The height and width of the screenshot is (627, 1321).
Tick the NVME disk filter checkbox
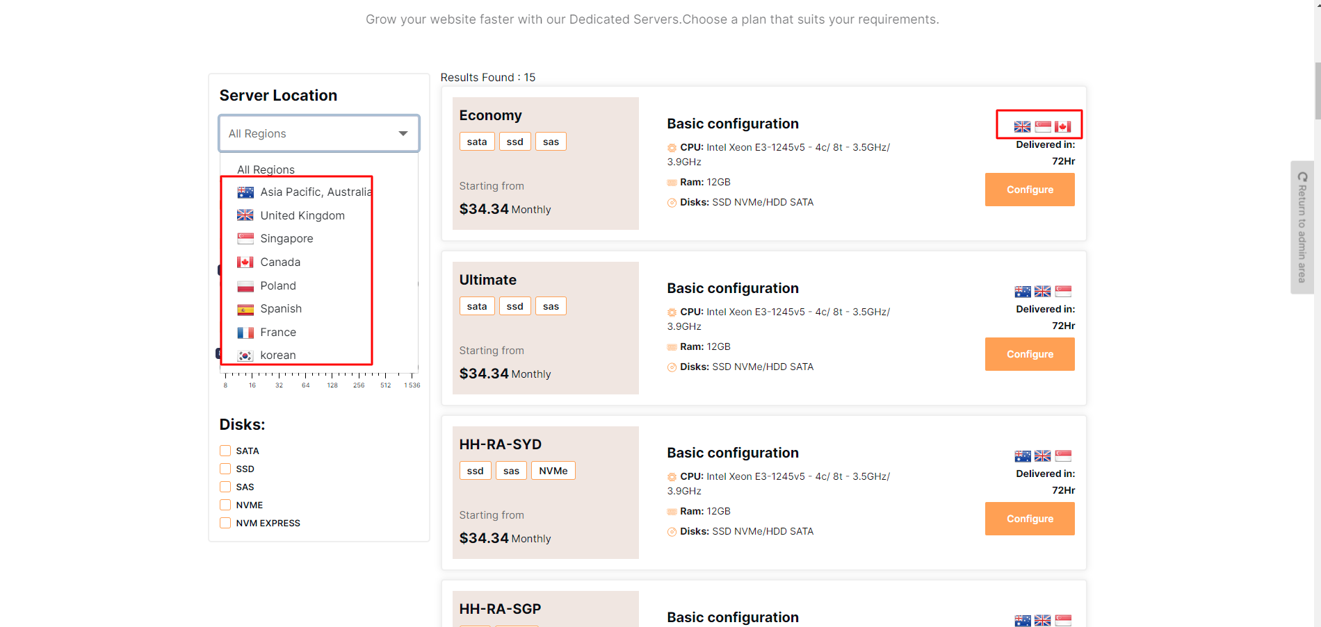point(225,505)
